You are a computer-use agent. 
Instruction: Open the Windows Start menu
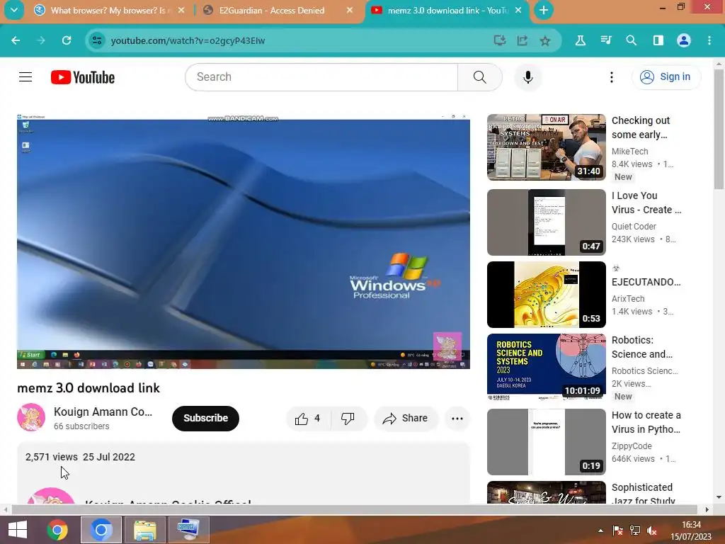[x=18, y=530]
